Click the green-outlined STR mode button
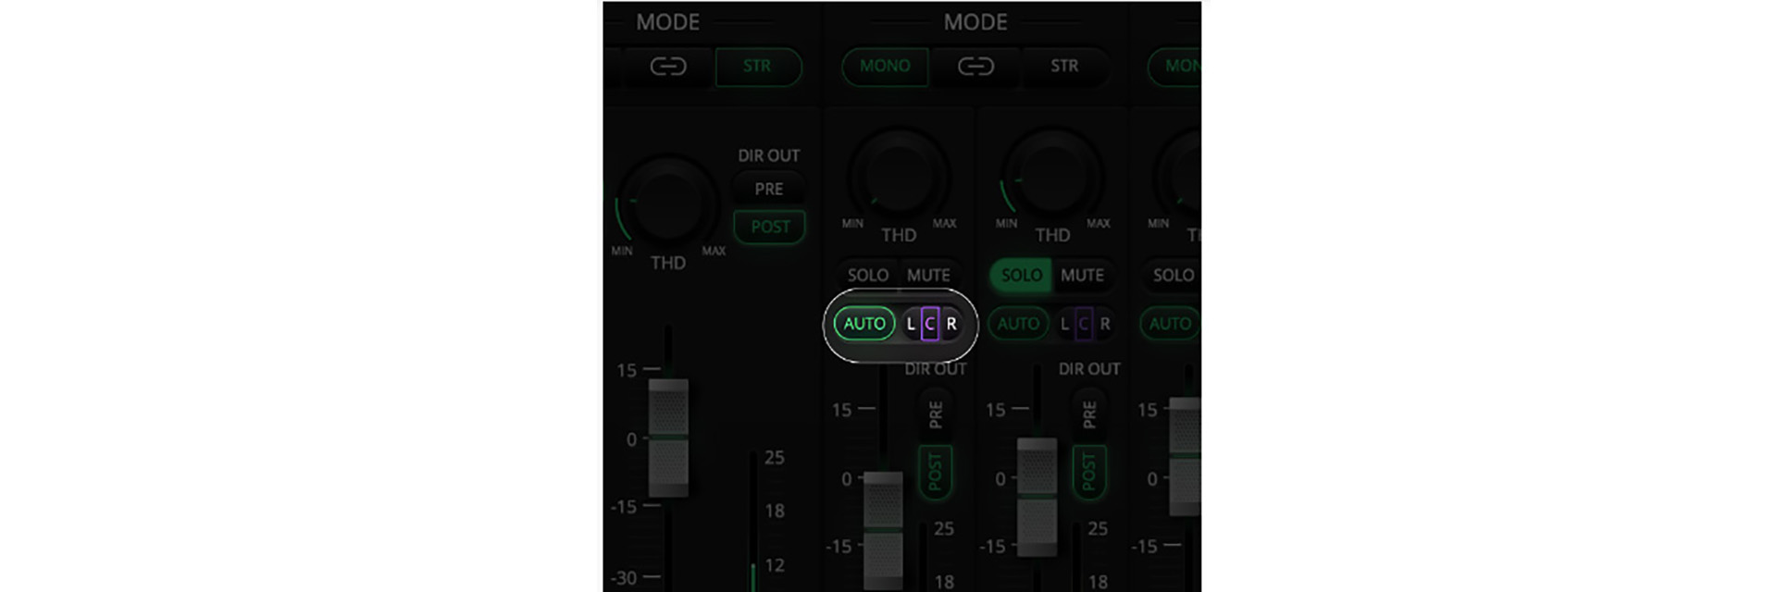The width and height of the screenshot is (1777, 592). click(757, 67)
